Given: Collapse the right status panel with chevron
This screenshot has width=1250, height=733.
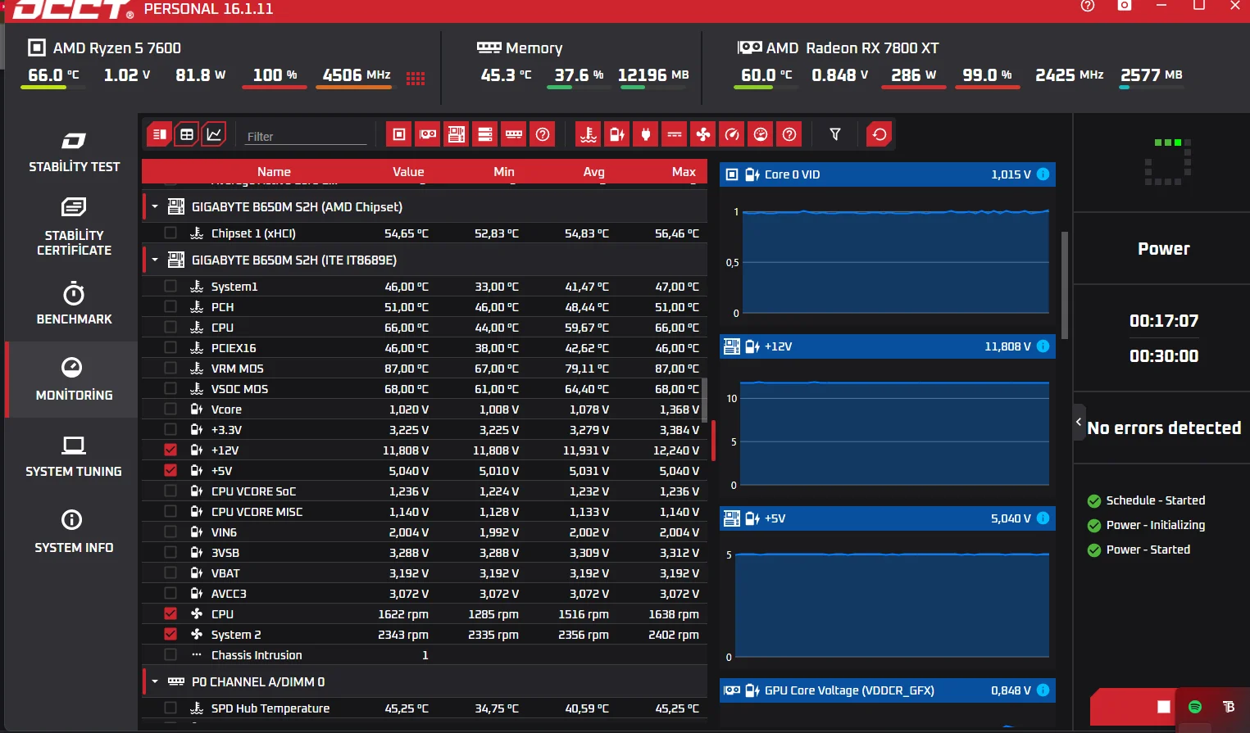Looking at the screenshot, I should [1079, 422].
